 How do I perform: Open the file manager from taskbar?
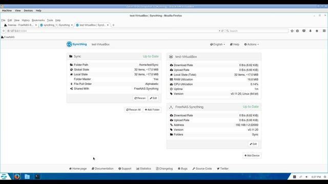(x=27, y=176)
